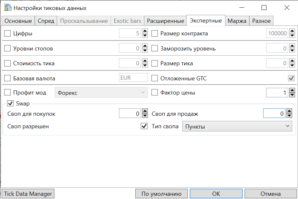Open Tick Data Manager
Viewport: 298px width, 199px height.
(x=28, y=194)
